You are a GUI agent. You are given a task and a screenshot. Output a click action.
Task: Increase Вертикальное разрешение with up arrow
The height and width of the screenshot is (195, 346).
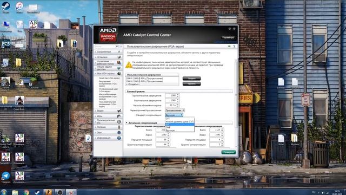[178, 100]
